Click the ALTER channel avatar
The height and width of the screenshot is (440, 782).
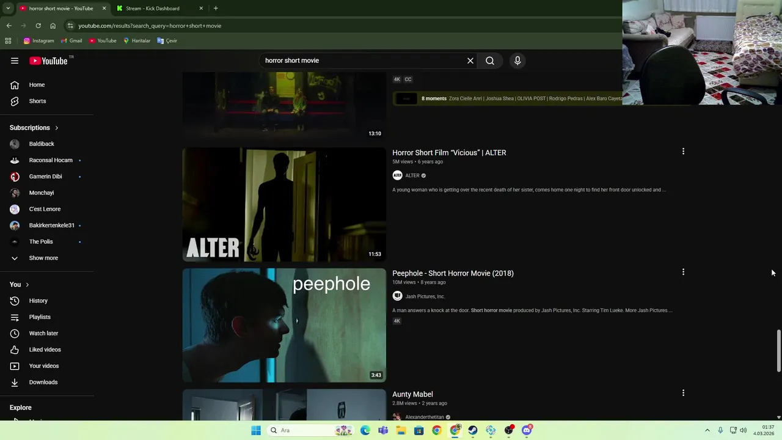pos(397,175)
